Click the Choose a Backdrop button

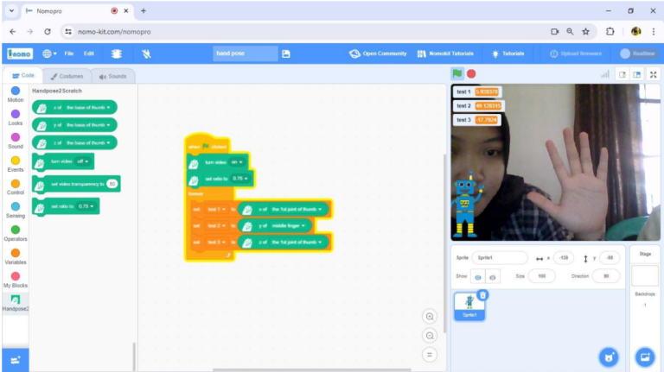644,356
